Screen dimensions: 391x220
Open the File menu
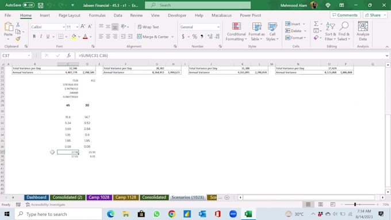point(7,15)
